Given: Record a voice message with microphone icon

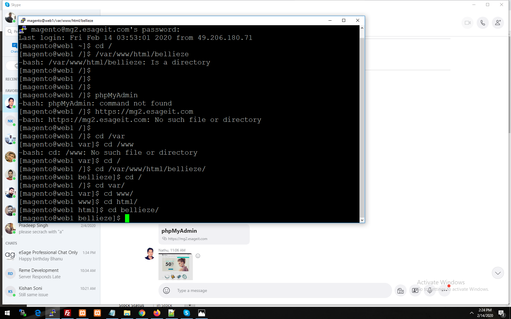Looking at the screenshot, I should click(x=429, y=291).
